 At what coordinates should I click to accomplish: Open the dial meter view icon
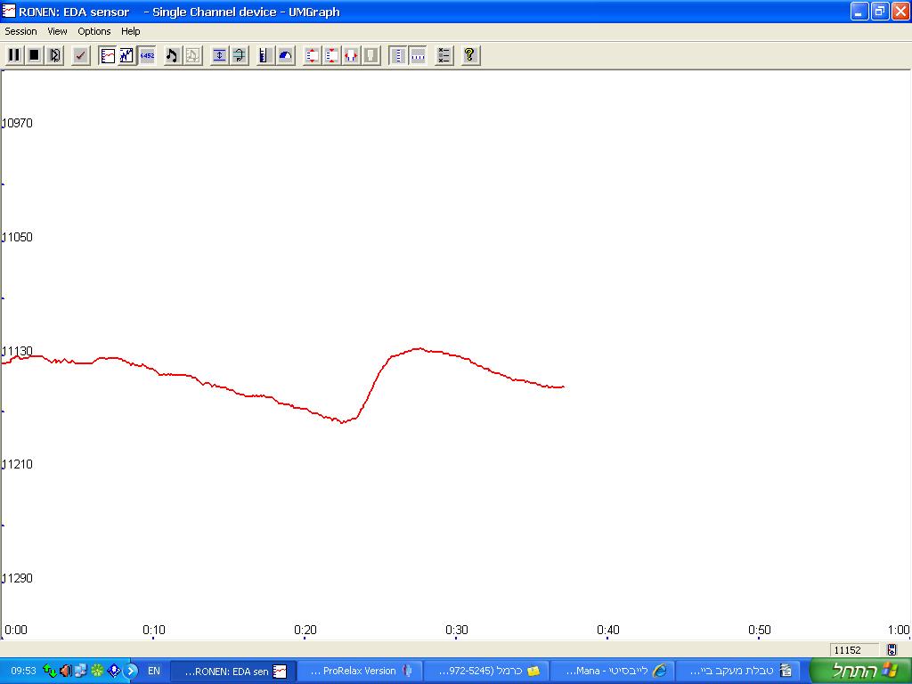tap(285, 55)
